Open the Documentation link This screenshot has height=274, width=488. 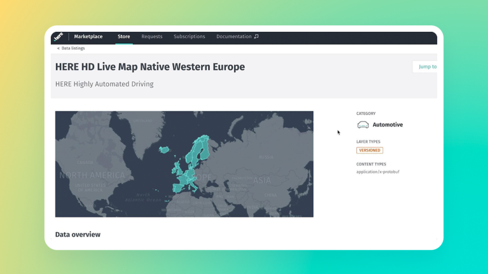(234, 36)
